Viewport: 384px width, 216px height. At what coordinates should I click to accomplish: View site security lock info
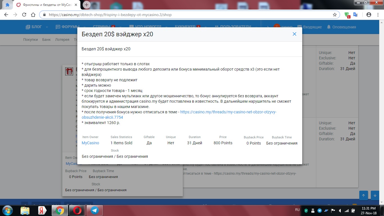pyautogui.click(x=44, y=15)
